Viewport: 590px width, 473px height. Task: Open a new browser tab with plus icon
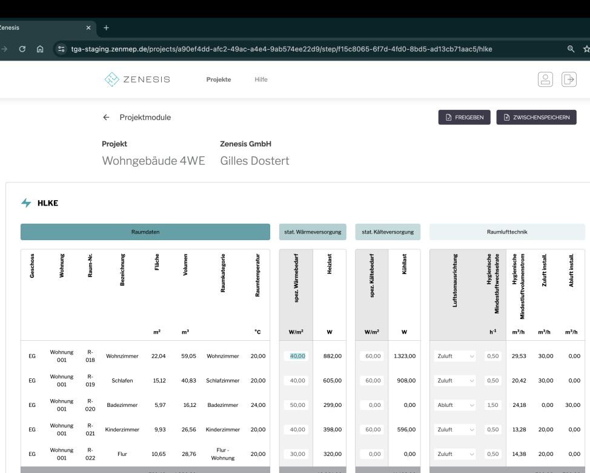coord(106,27)
